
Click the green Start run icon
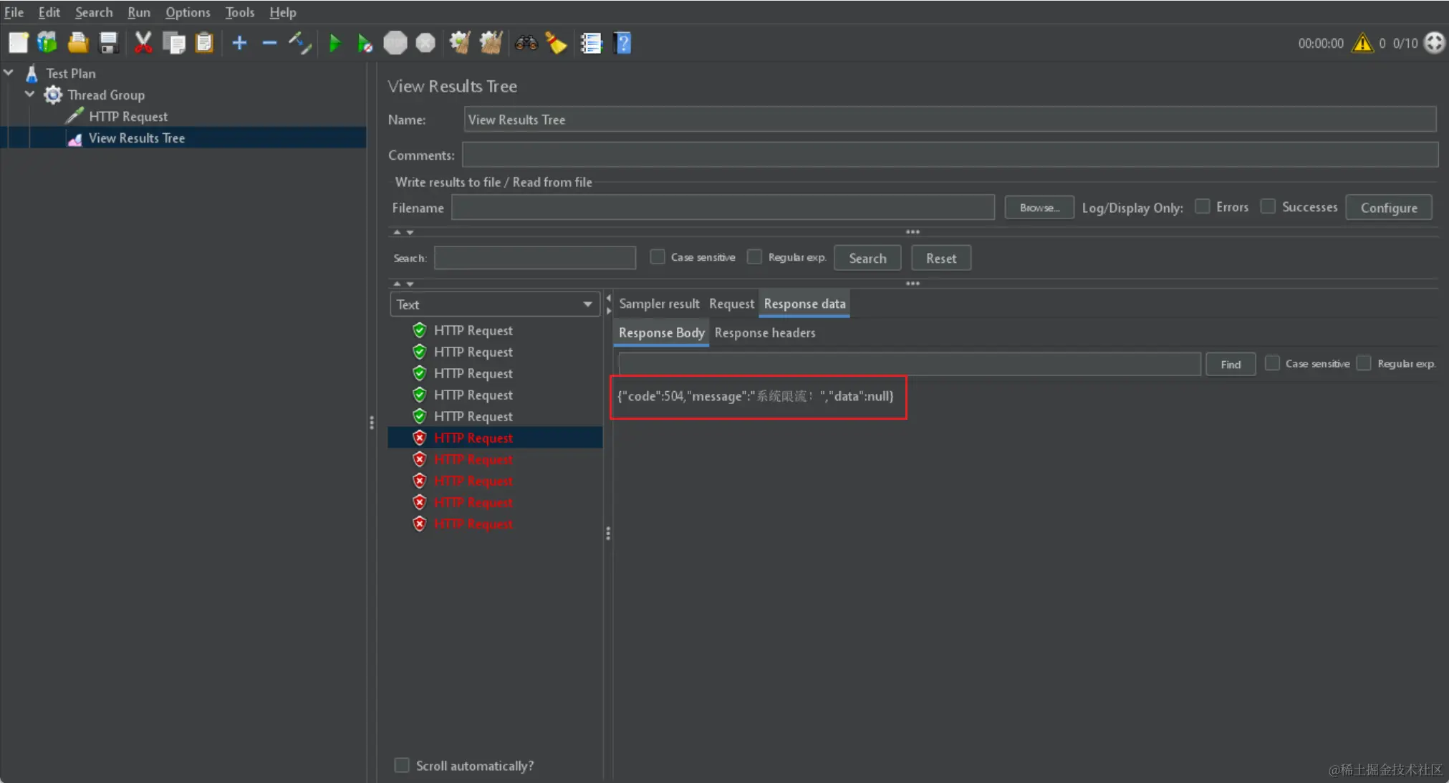pos(334,44)
